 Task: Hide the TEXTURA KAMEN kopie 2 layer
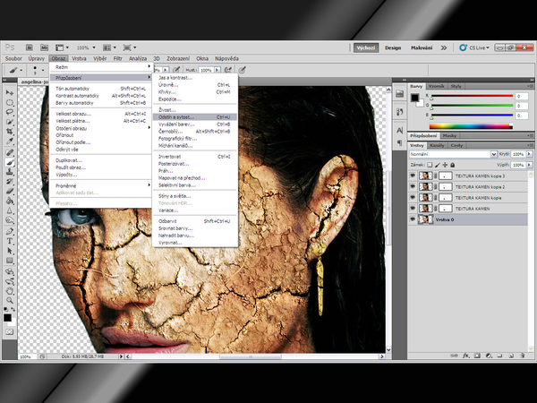click(412, 186)
